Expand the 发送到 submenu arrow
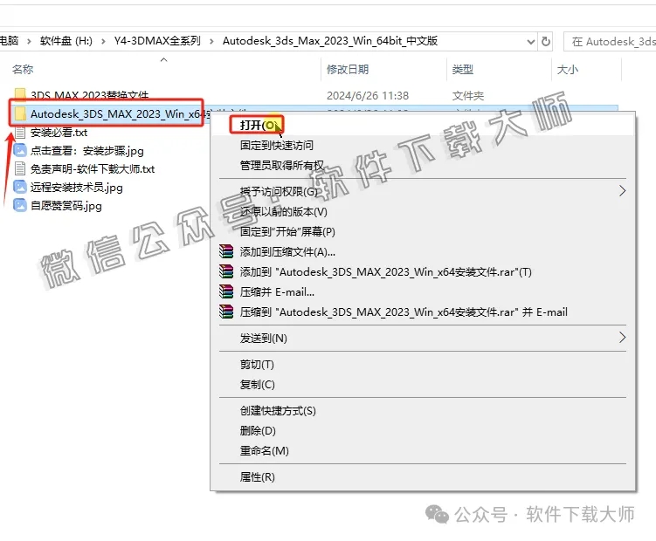656x541 pixels. tap(622, 338)
